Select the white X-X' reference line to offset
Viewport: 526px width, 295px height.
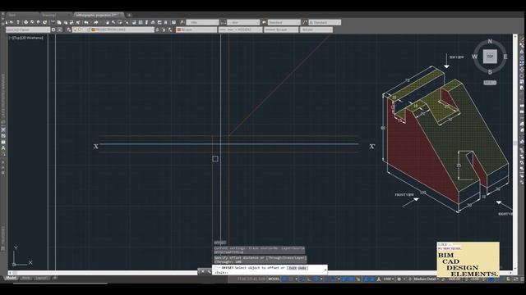[x=228, y=144]
